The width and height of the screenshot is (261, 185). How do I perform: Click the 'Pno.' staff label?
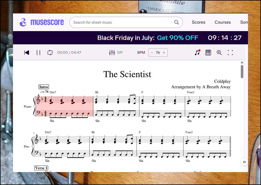point(27,146)
